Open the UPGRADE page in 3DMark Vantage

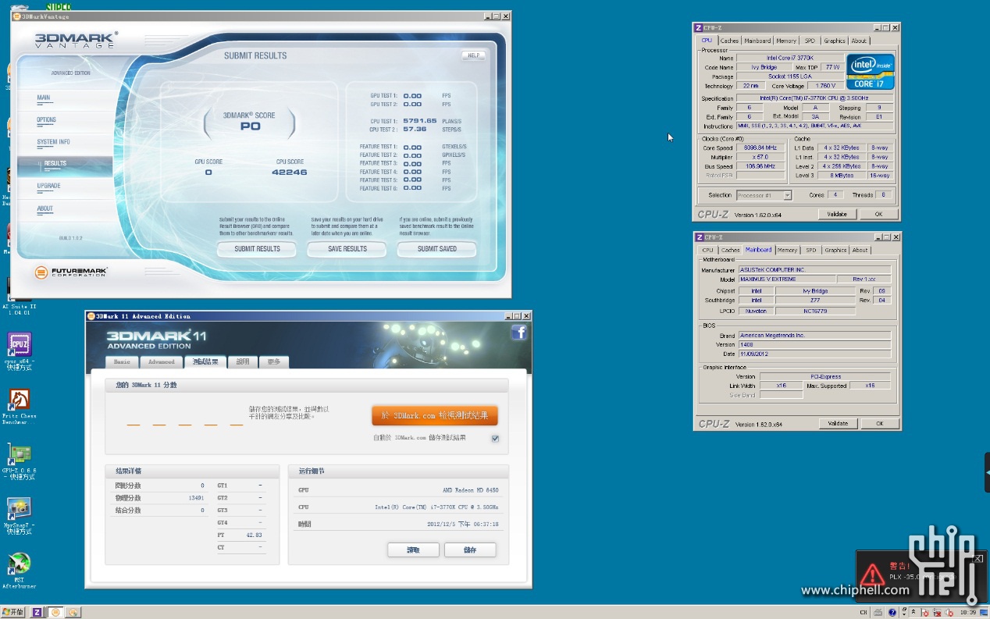tap(48, 186)
